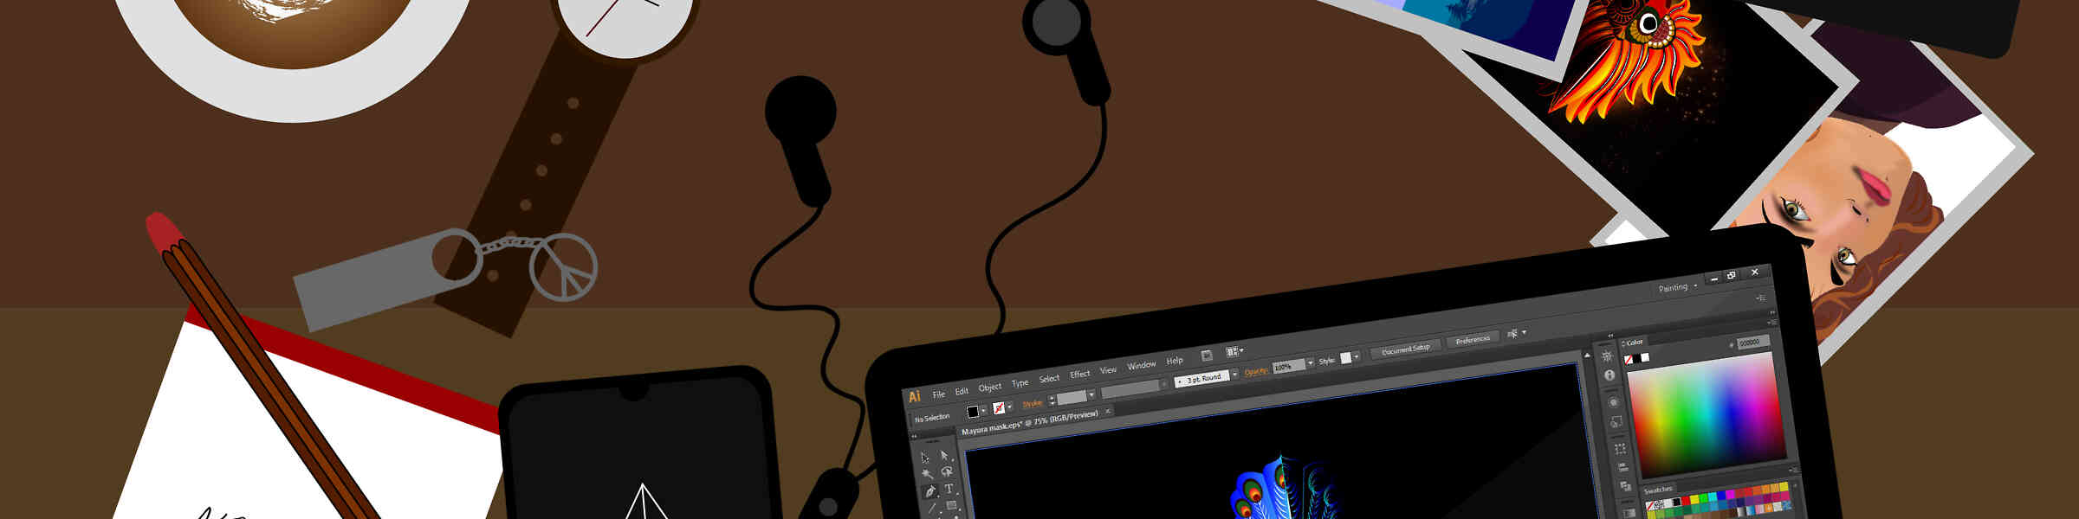Screen dimensions: 2079x519
Task: Open the Info panel icon in dock
Action: 1609,375
